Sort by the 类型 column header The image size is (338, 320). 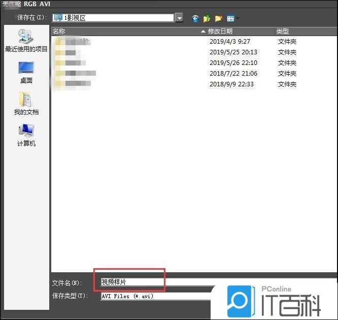(x=306, y=31)
